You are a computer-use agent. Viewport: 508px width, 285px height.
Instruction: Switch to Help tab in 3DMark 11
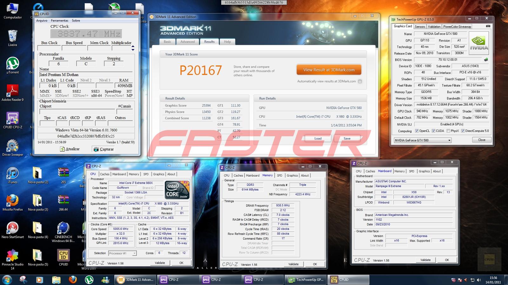(x=227, y=42)
